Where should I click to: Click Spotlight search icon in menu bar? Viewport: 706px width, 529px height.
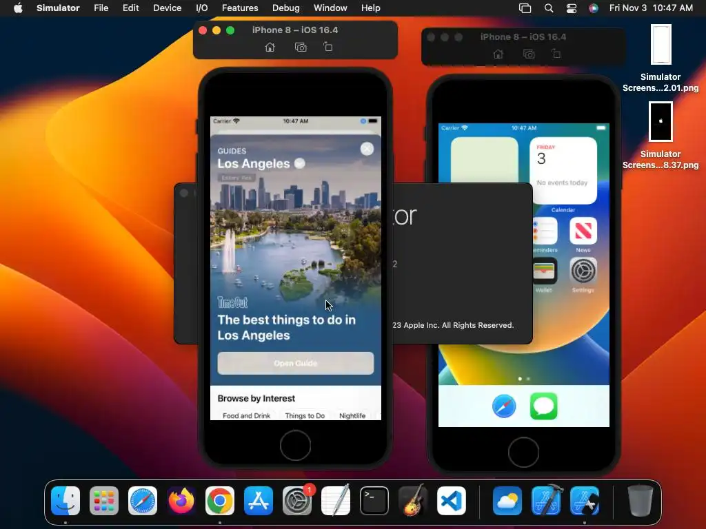coord(548,8)
